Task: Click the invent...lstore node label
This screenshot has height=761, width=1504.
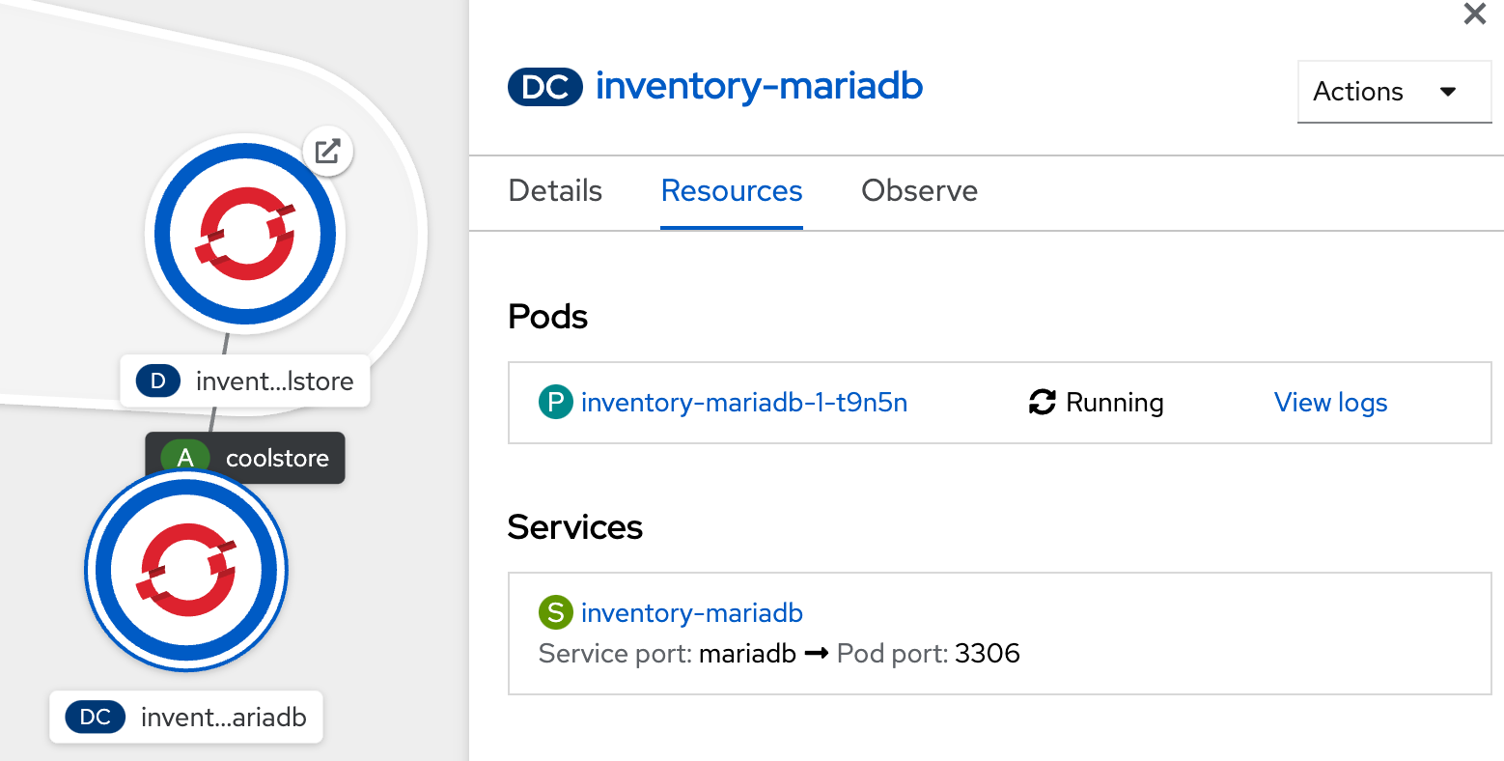Action: coord(245,380)
